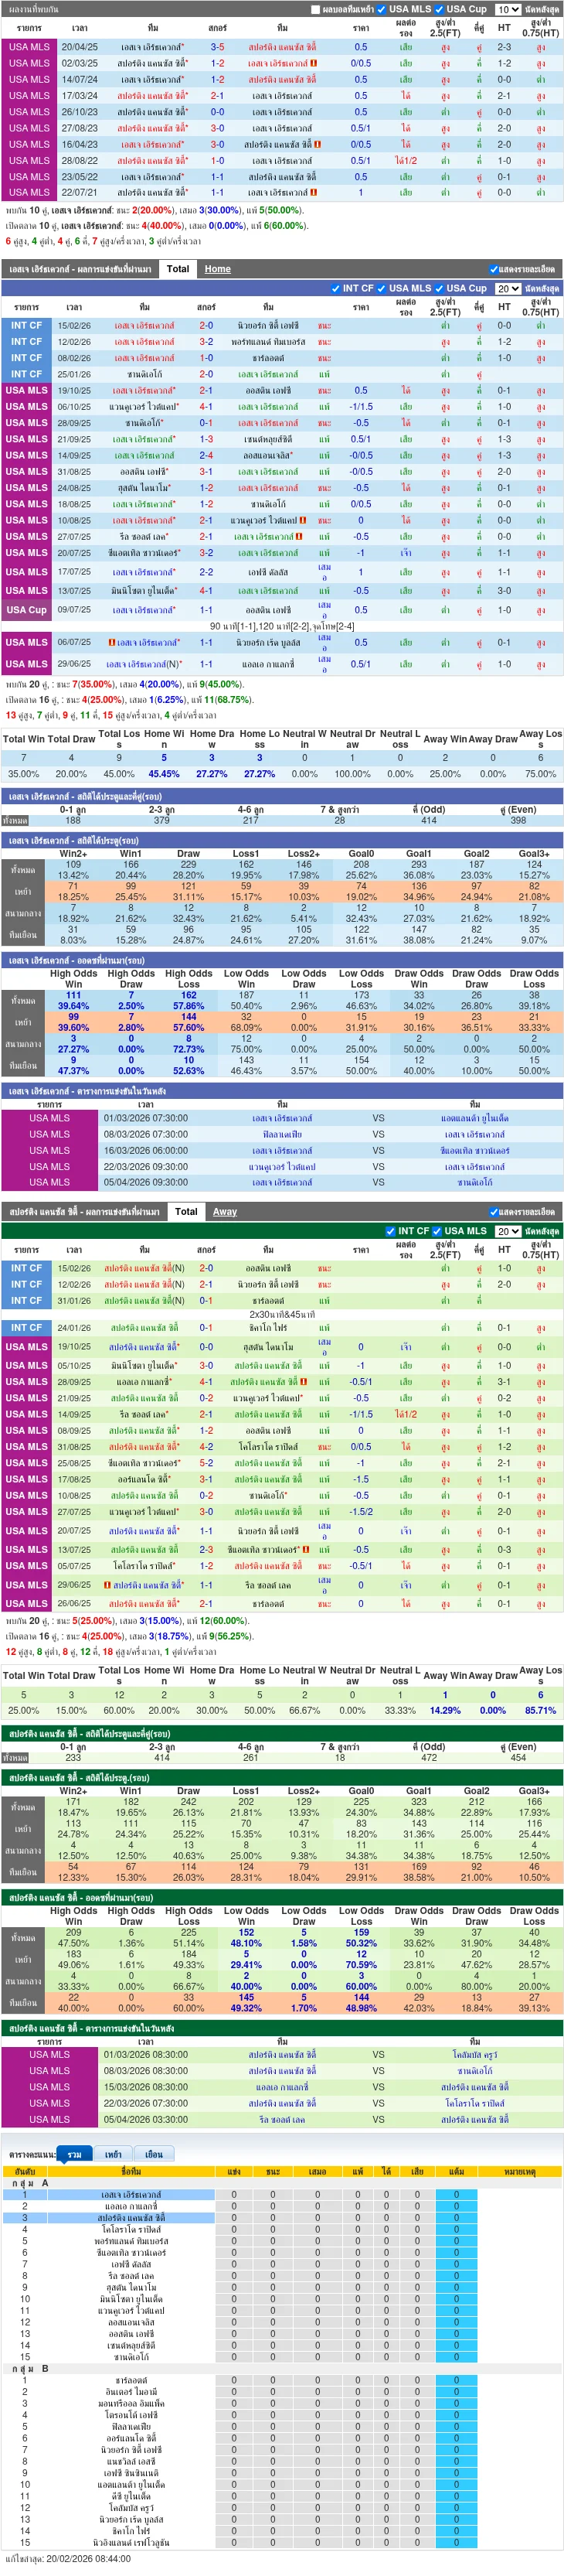The height and width of the screenshot is (2576, 564).
Task: Tick the same home-team checkbox at top
Action: [x=317, y=9]
